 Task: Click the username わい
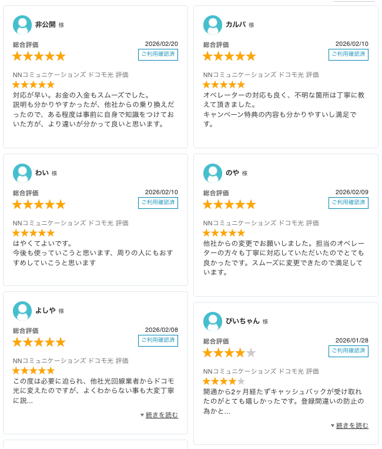42,173
